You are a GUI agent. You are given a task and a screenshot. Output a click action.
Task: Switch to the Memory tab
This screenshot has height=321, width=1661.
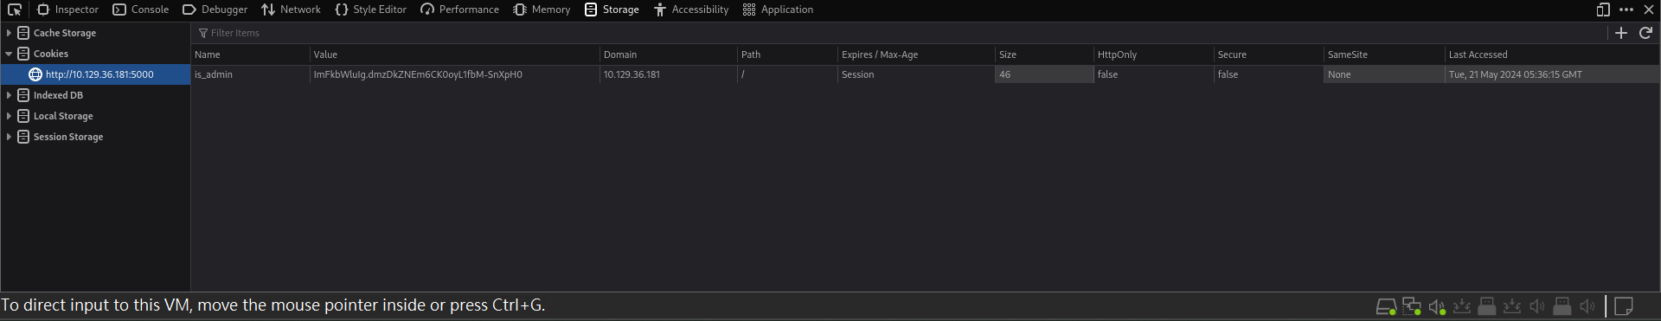coord(542,10)
